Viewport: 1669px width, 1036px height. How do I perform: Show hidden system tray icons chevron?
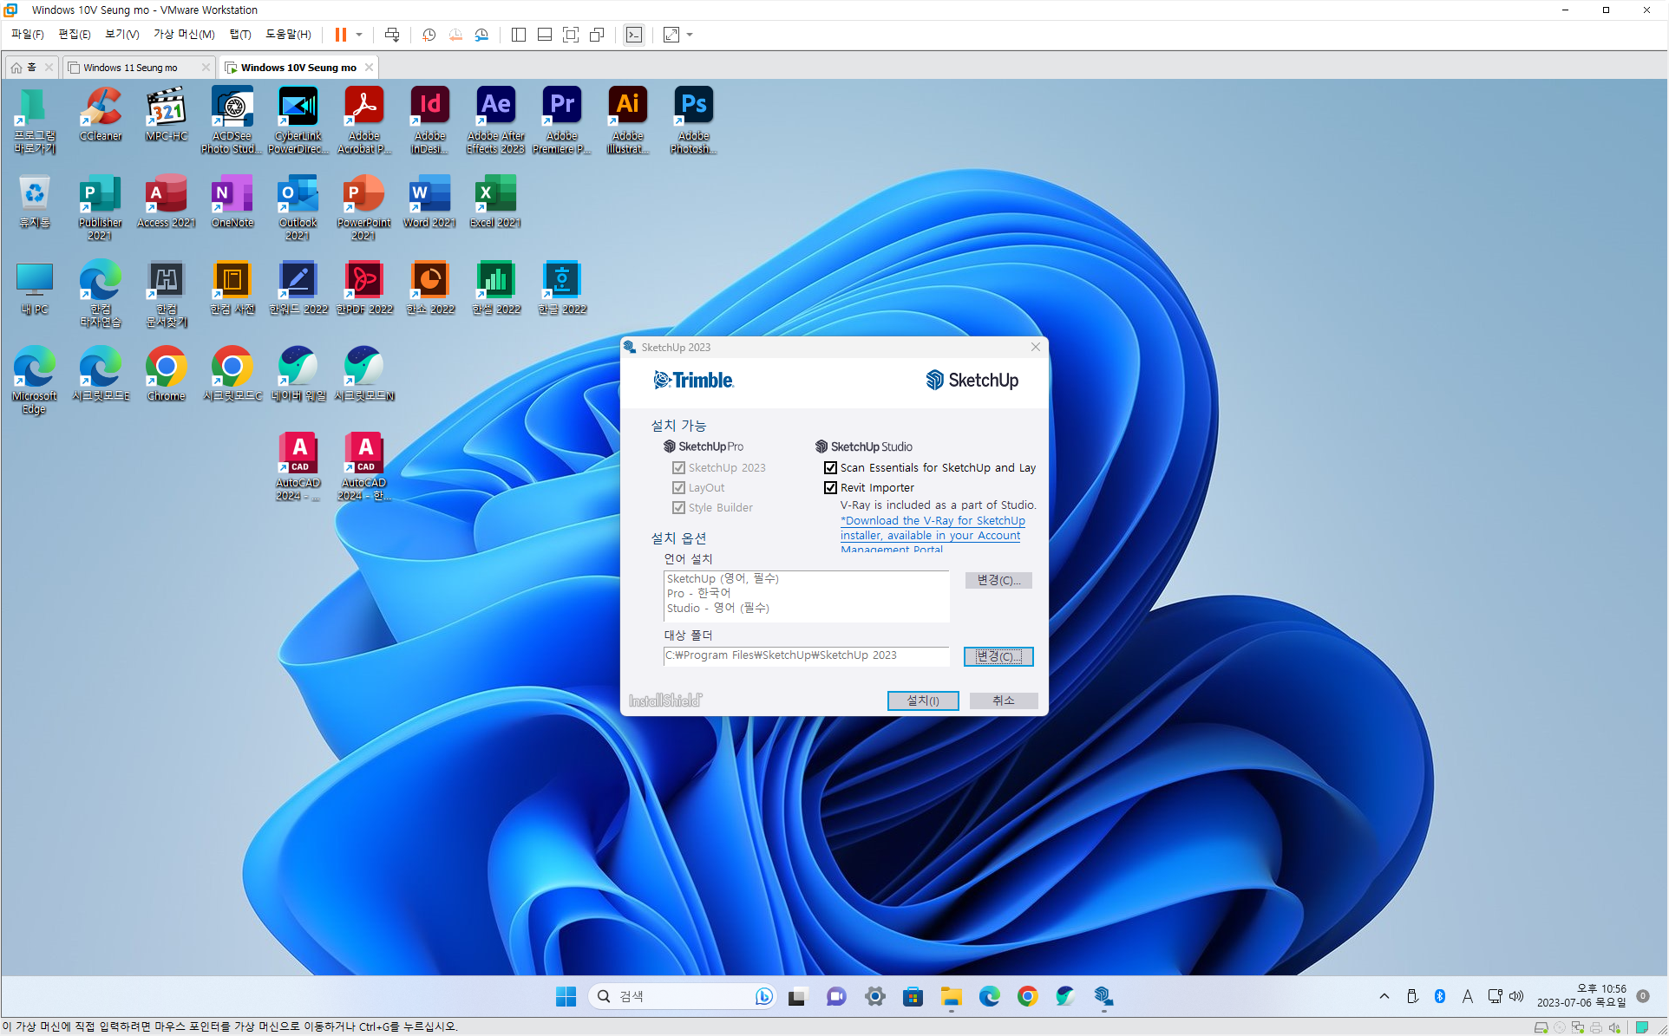(x=1384, y=996)
